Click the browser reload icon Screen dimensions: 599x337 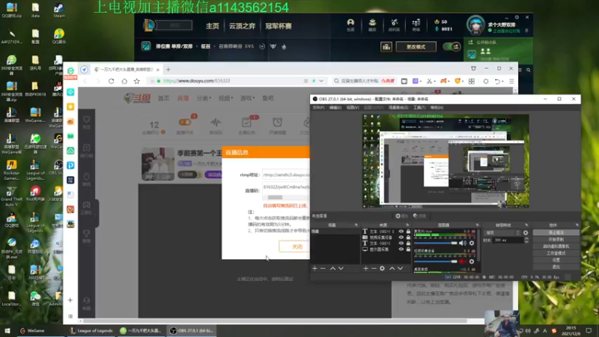[x=111, y=81]
